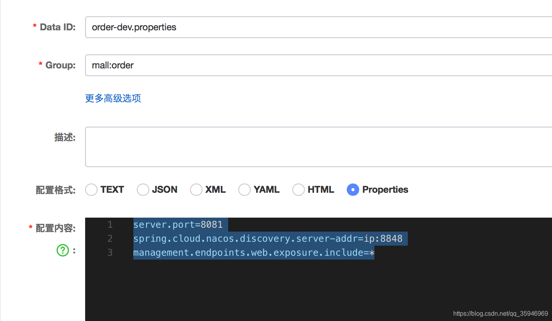
Task: Click the server.port=8081 line in editor
Action: point(178,225)
